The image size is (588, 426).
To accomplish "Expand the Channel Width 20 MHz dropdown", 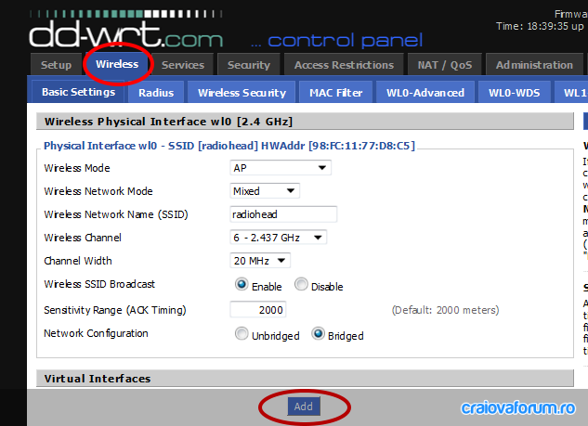I will [260, 261].
